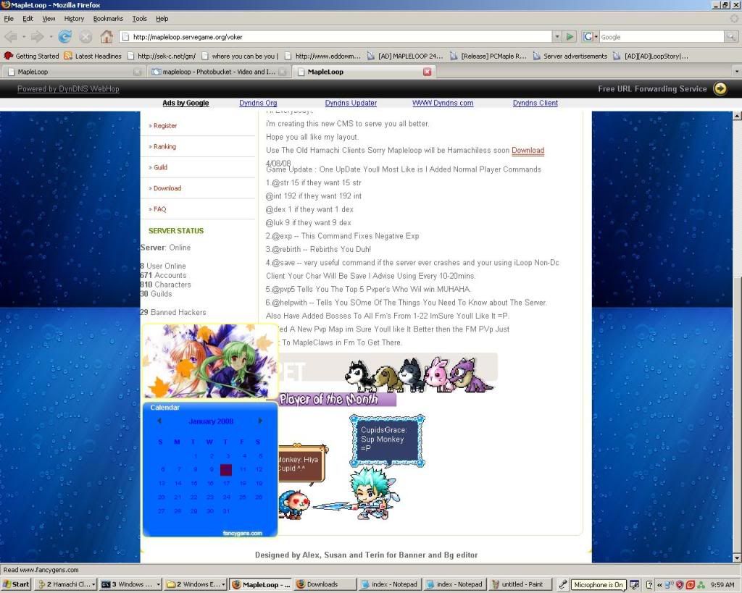Click the Download link for Hamachi clients
This screenshot has width=742, height=593.
click(528, 151)
